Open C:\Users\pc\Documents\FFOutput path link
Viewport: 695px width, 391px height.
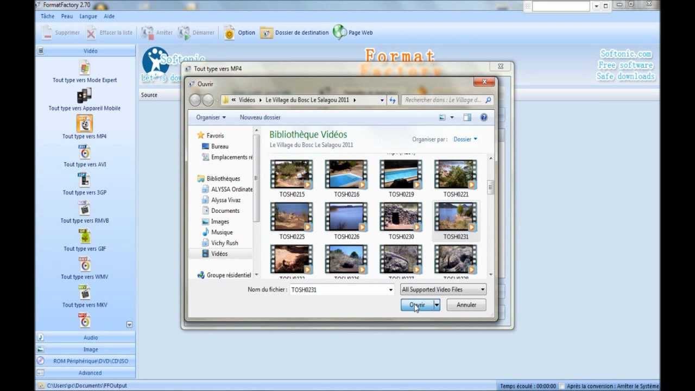point(86,386)
